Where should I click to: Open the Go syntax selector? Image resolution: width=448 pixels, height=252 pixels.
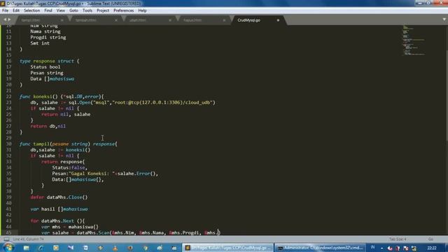click(x=430, y=239)
